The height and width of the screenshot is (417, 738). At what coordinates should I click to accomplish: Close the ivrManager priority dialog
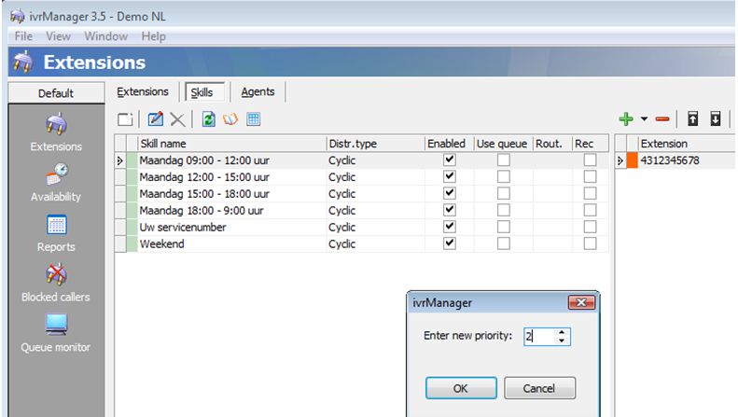(x=581, y=302)
